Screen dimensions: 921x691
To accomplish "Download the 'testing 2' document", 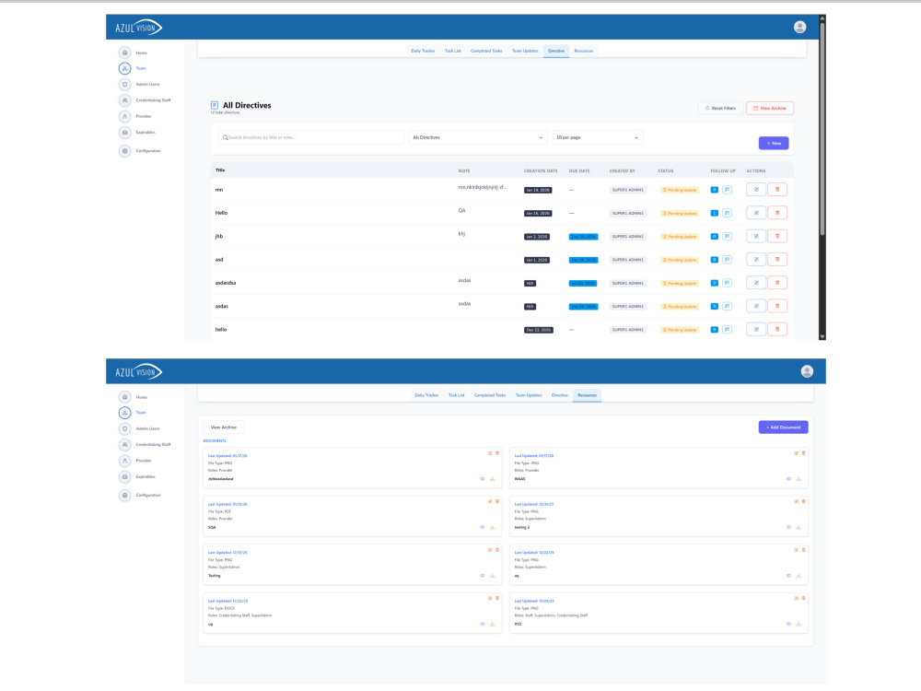I will (799, 527).
